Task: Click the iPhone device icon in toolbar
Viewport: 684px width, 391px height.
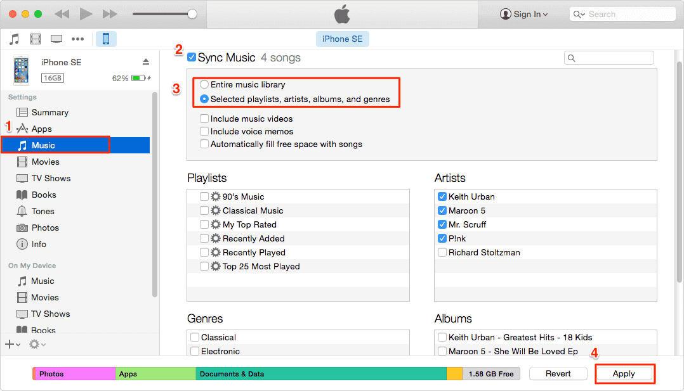Action: [106, 39]
